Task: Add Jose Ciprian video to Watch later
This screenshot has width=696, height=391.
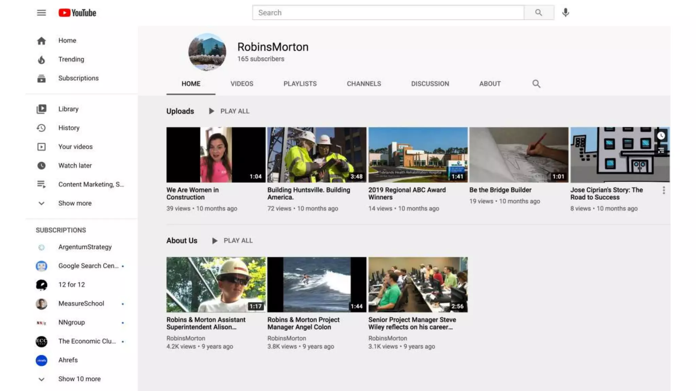Action: click(661, 136)
